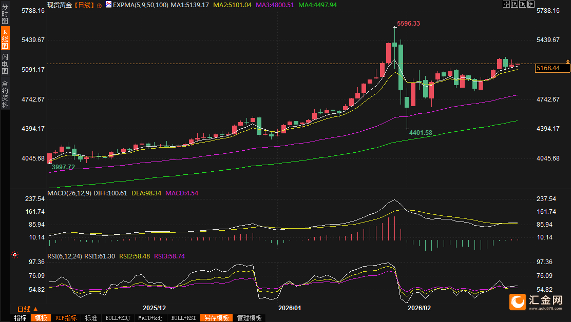The height and width of the screenshot is (322, 571).
Task: Click the 5439.67 value on the right axis
Action: [548, 40]
